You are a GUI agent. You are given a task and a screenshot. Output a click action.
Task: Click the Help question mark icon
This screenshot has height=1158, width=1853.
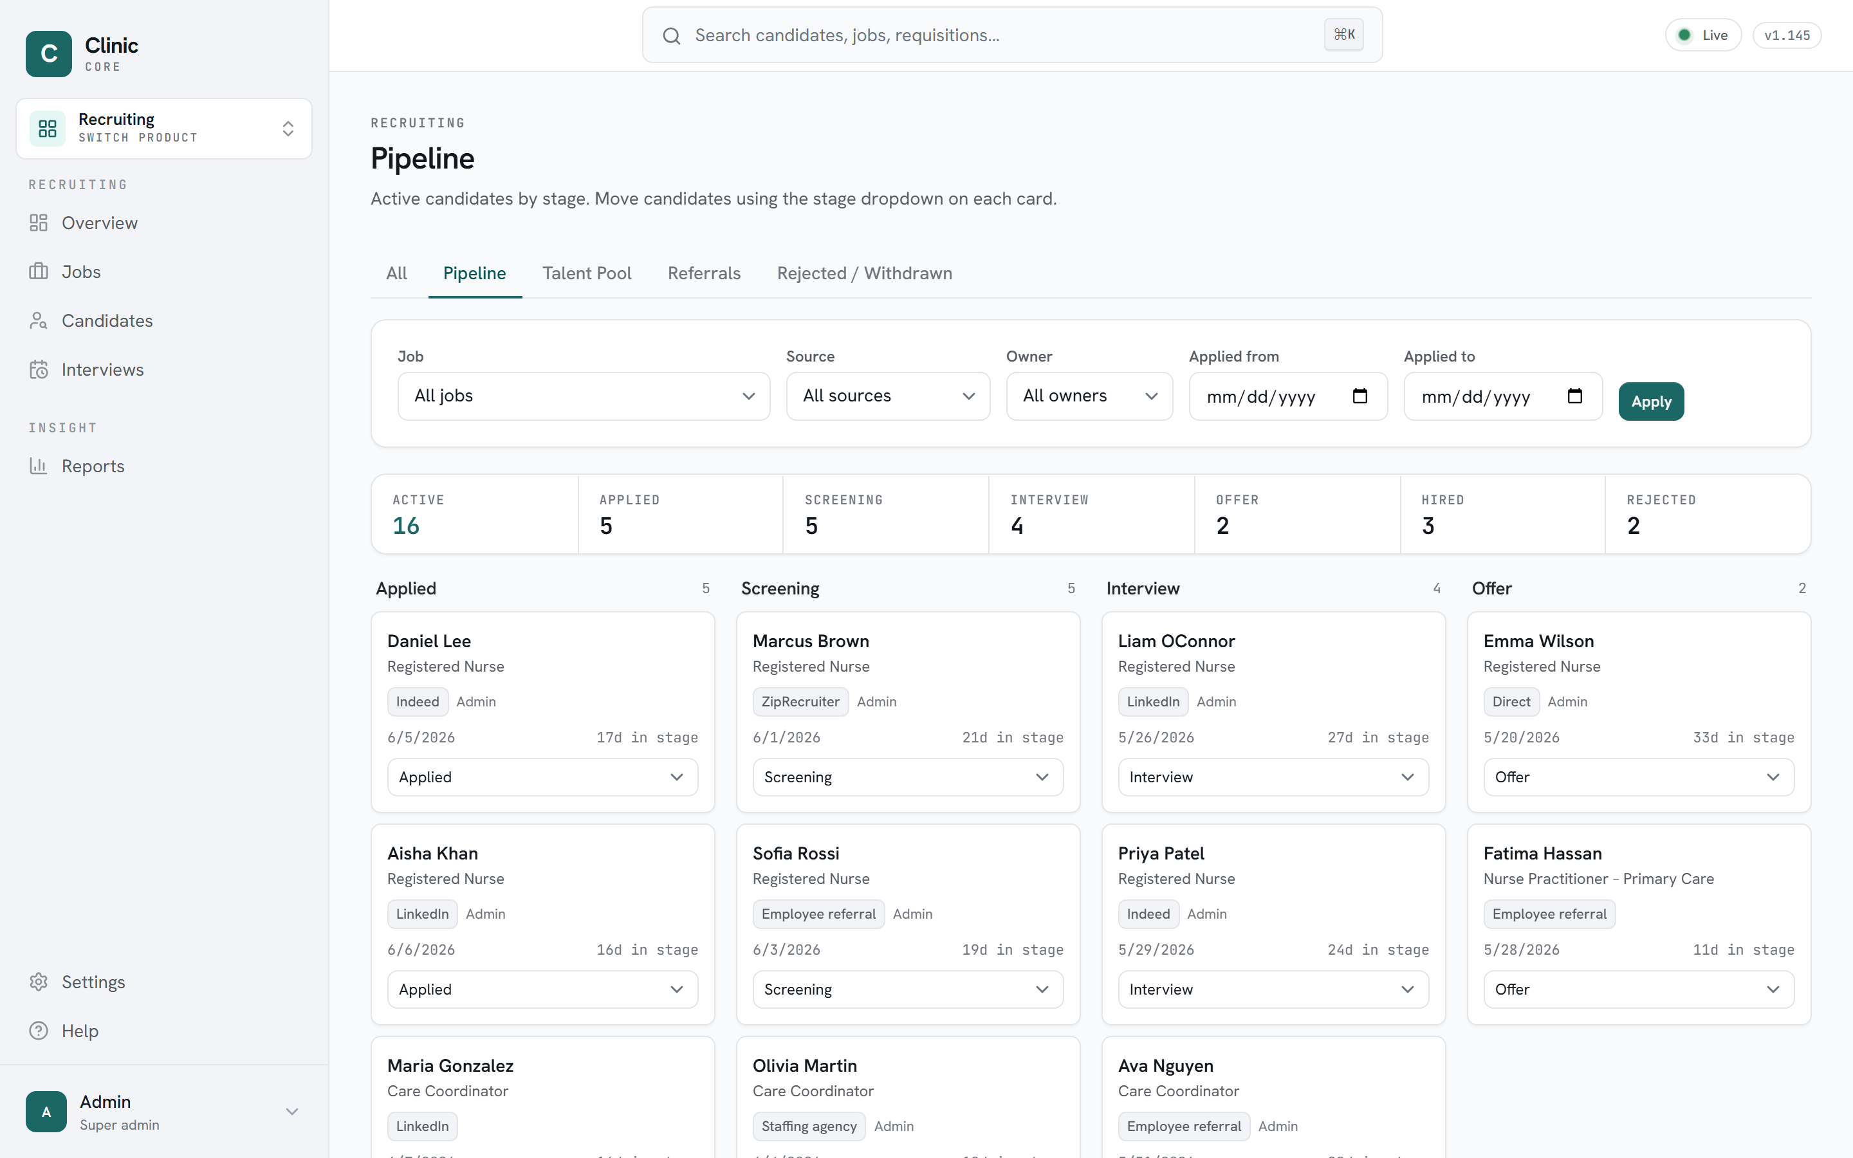point(39,1031)
